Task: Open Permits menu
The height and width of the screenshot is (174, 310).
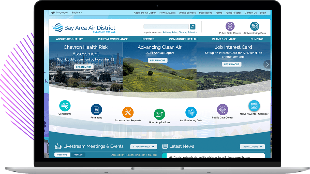Action: click(148, 39)
